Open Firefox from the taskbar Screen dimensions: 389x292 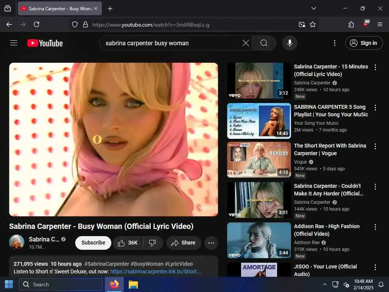(114, 284)
